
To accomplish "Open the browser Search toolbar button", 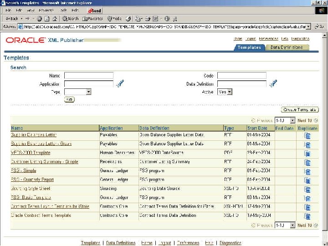I will click(x=70, y=19).
